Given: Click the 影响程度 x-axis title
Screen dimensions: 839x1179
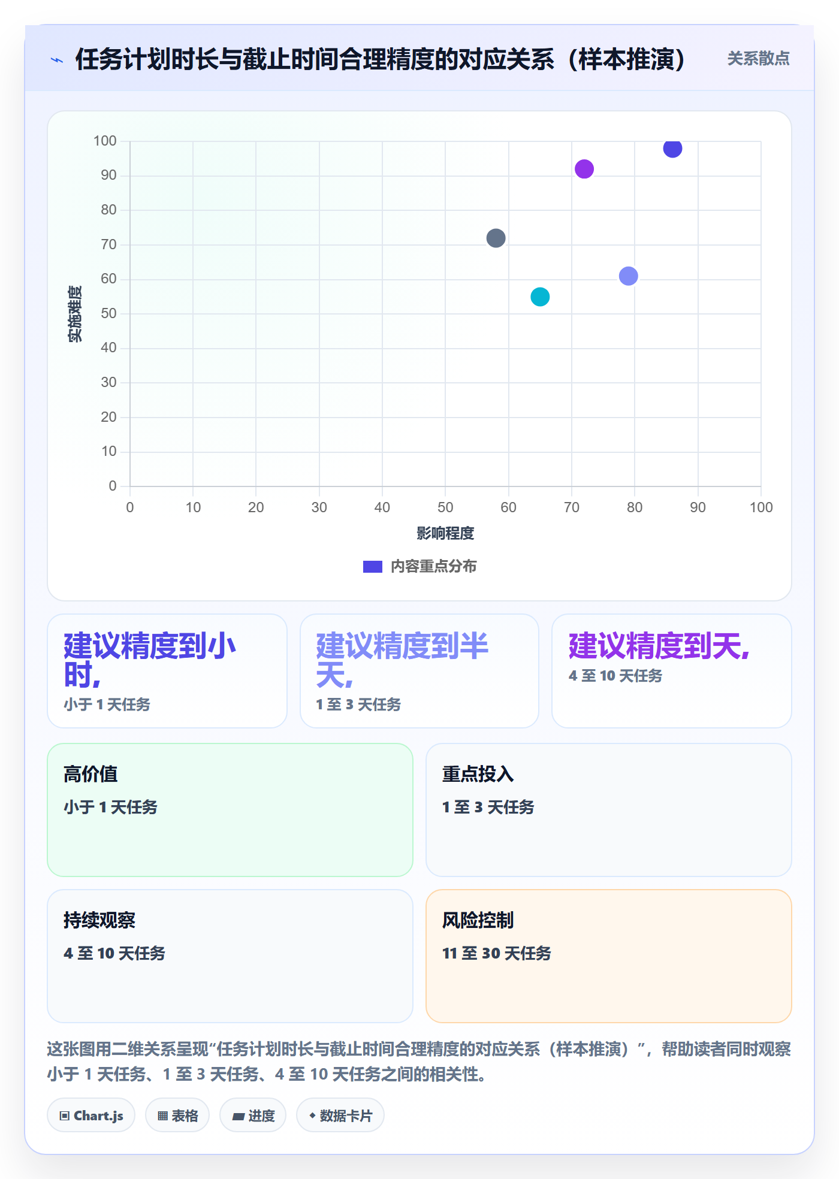Looking at the screenshot, I should point(445,533).
